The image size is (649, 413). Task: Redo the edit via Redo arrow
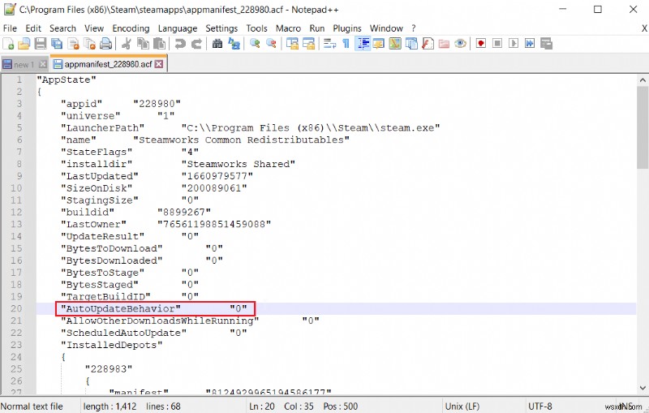[x=196, y=44]
